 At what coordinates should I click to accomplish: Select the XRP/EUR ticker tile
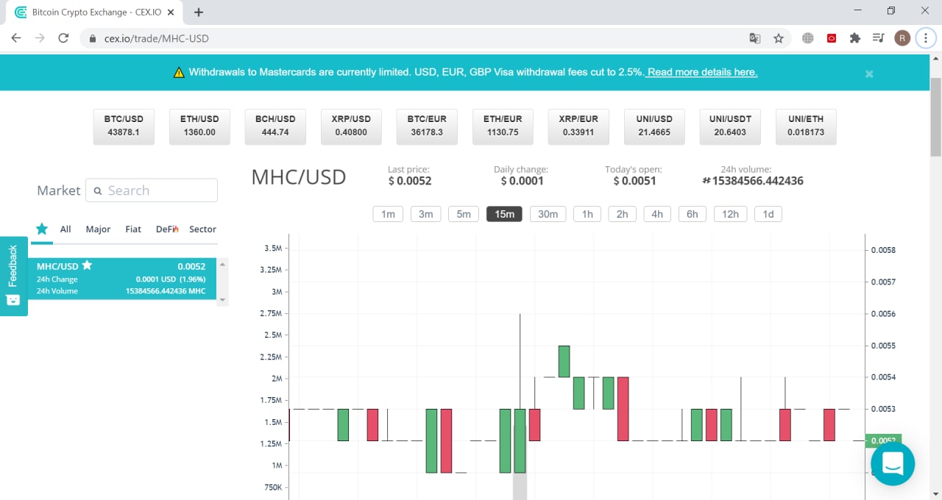pos(578,126)
